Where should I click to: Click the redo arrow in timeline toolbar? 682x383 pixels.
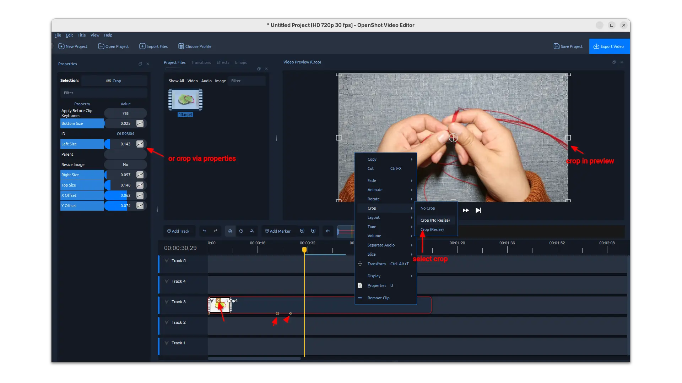click(x=216, y=231)
